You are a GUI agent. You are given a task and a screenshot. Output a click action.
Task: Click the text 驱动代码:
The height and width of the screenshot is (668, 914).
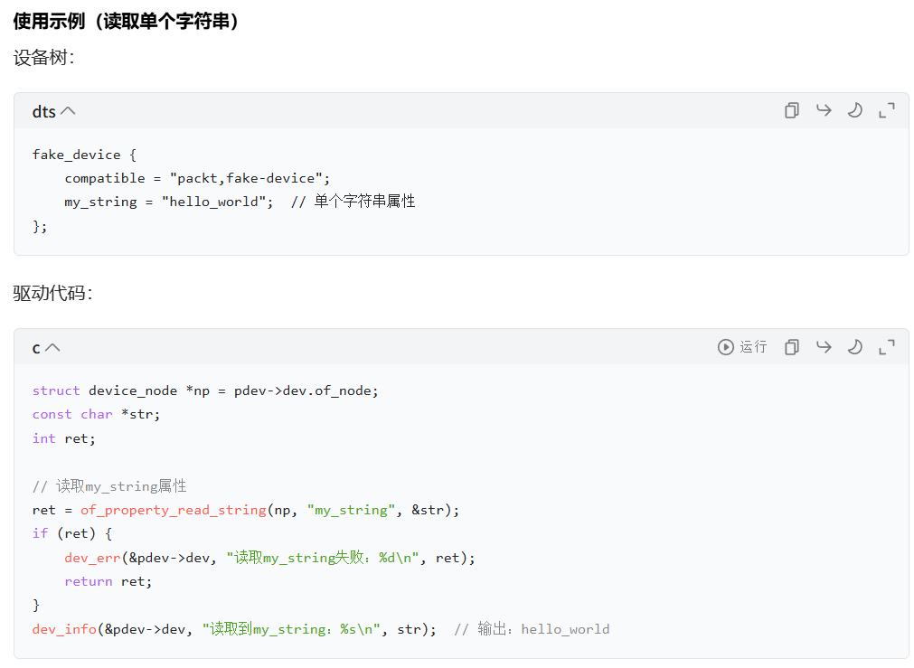tap(52, 293)
